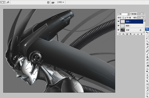Screen dimensions: 149x98
Task: Click the Ps logo atop the toolbox
Action: click(147, 29)
